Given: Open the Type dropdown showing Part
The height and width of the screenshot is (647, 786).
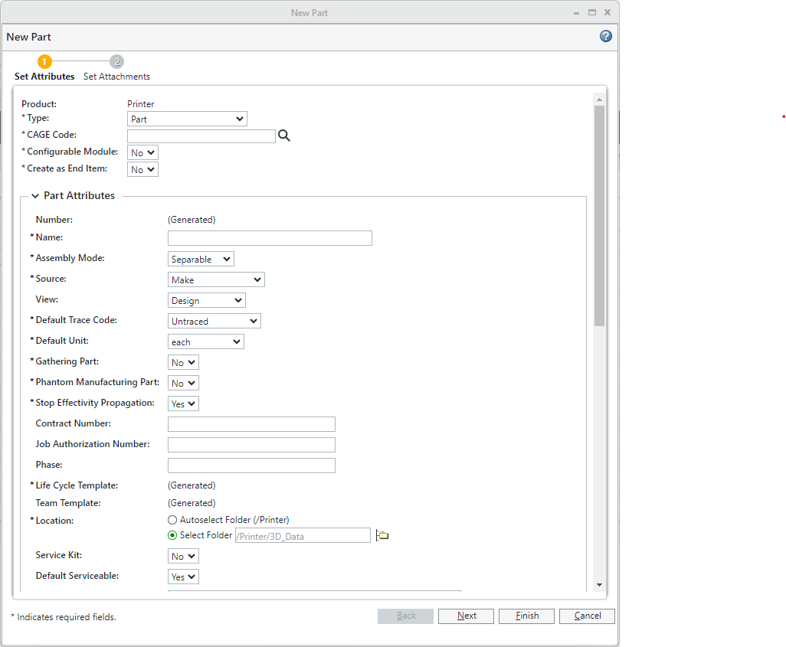Looking at the screenshot, I should pos(187,119).
